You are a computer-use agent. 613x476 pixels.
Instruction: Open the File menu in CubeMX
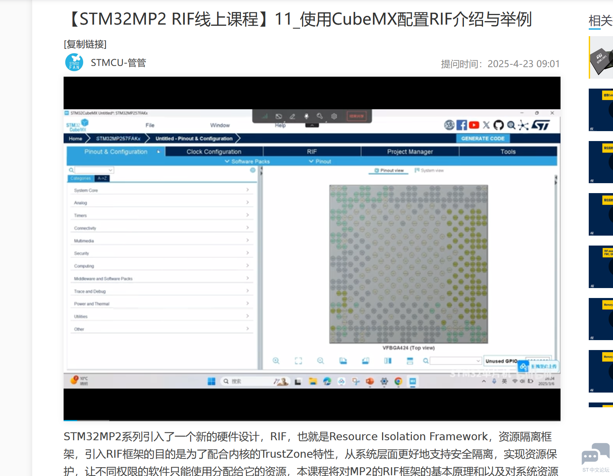(x=150, y=125)
